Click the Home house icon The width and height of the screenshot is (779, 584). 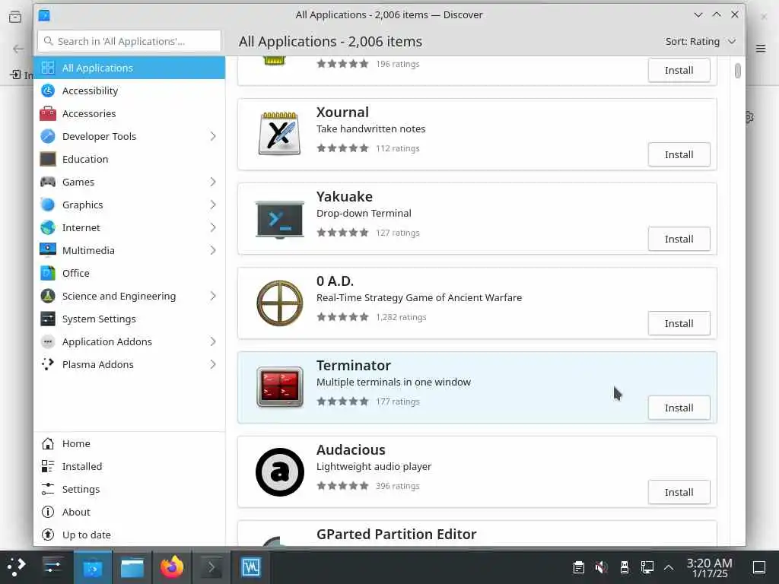[48, 443]
